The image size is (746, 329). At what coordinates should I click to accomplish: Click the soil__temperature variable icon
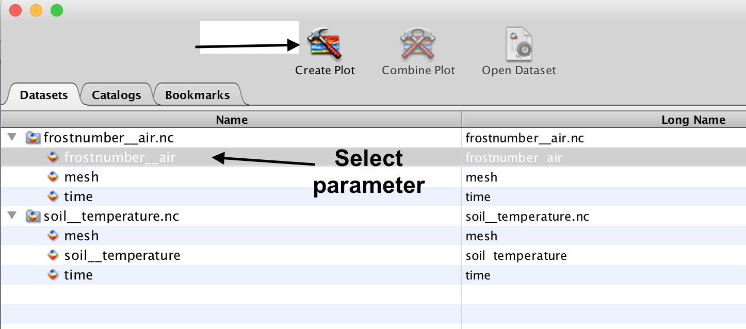(53, 255)
